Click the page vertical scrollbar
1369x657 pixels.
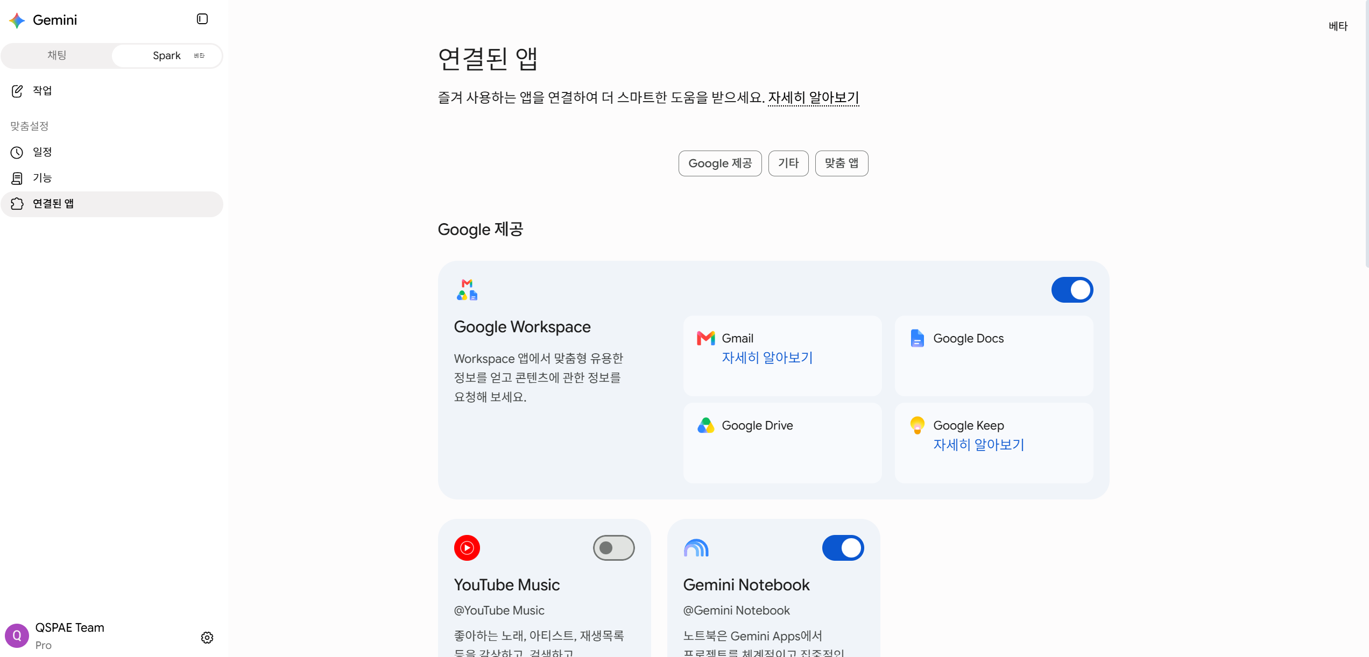coord(1367,134)
